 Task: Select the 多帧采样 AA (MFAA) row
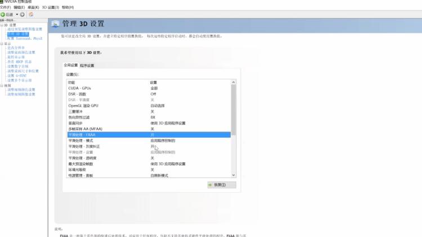click(149, 129)
